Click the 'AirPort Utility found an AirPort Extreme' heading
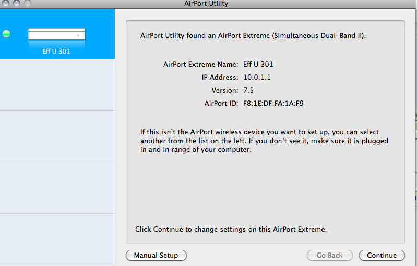This screenshot has height=266, width=417. coord(253,35)
